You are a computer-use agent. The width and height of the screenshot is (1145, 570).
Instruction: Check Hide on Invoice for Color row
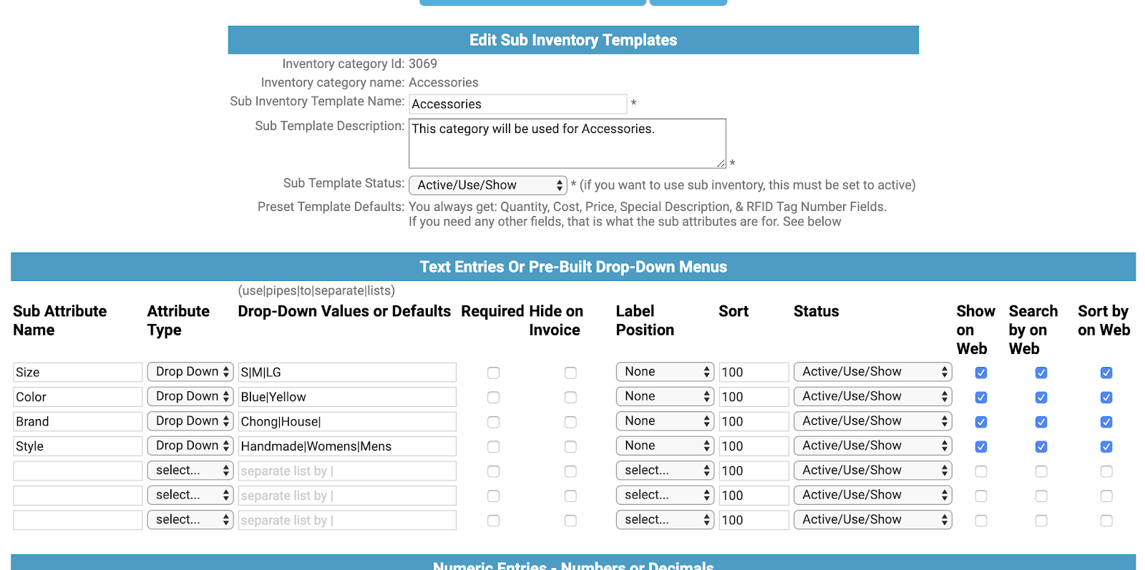(570, 398)
